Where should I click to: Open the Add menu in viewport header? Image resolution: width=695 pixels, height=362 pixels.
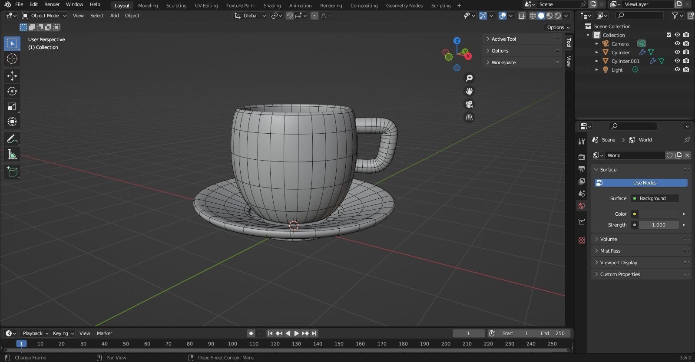(x=114, y=16)
